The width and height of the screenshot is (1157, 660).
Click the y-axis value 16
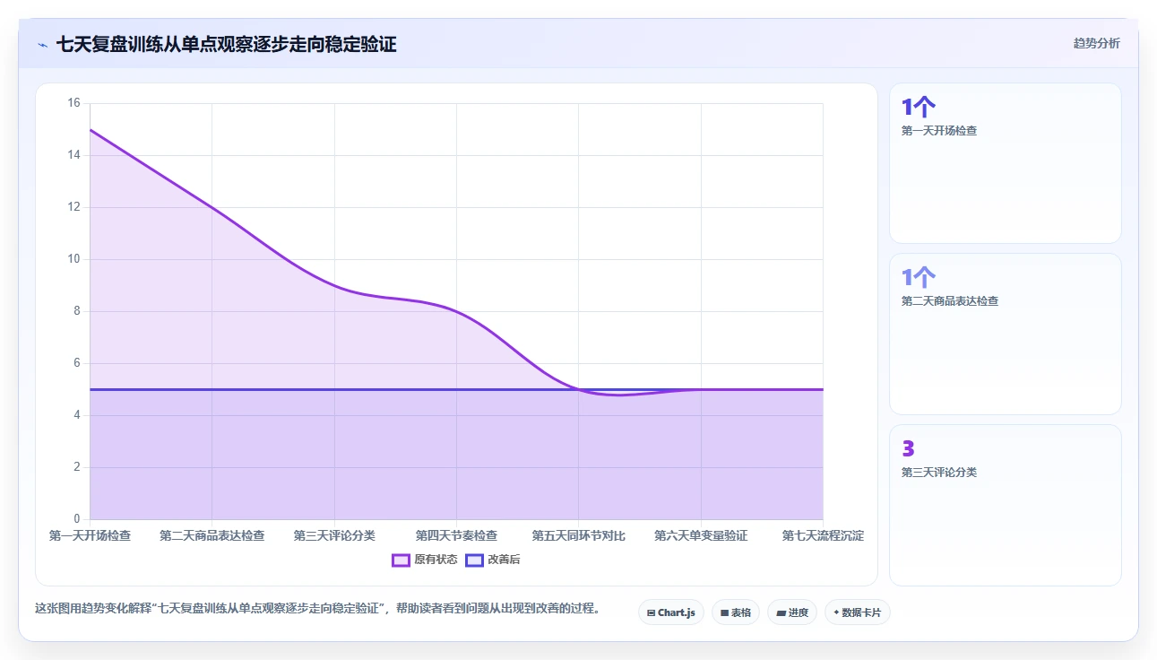tap(73, 103)
